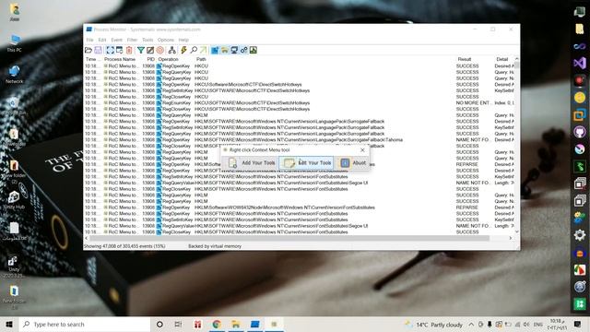Open Find with the magnifier icon

pos(194,50)
